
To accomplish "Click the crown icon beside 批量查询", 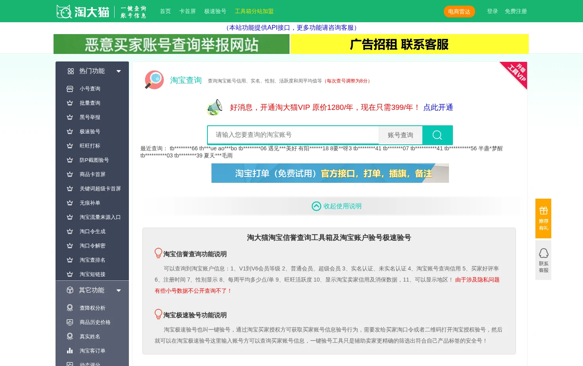I will (70, 103).
